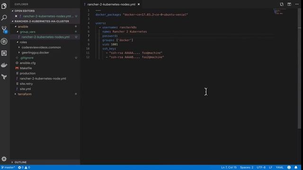Screen dimensions: 303x170
Task: Change encoding via UTF-8
Action: 261,167
